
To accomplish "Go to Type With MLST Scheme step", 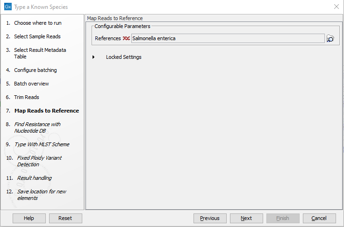I will [x=42, y=144].
